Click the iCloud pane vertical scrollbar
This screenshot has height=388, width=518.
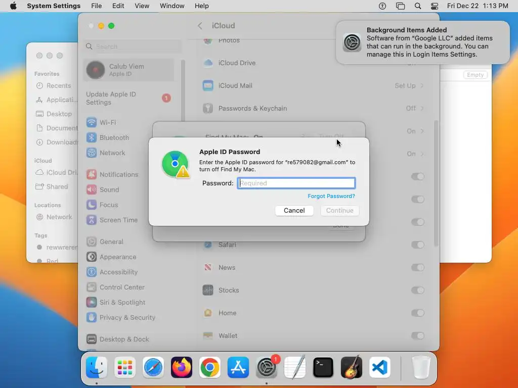(x=436, y=183)
